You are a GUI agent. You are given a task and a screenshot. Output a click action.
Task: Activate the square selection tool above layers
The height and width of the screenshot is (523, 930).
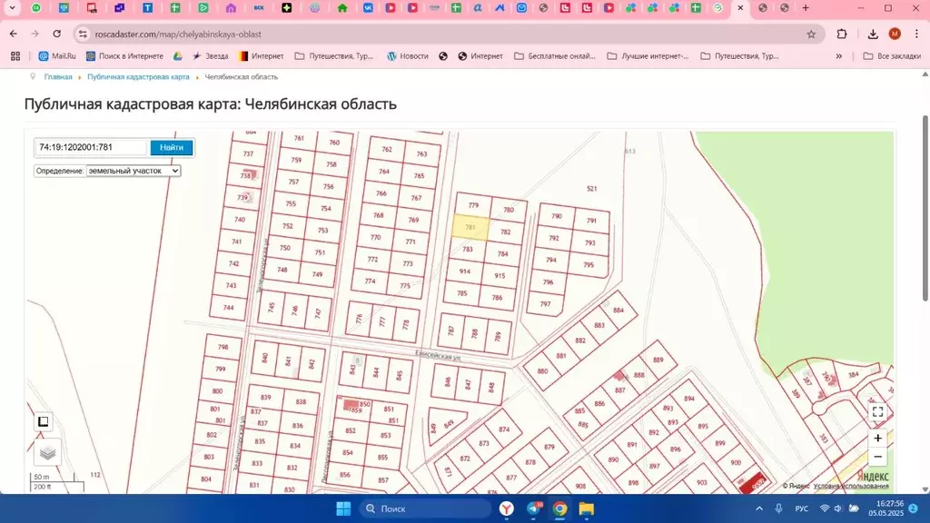point(44,421)
